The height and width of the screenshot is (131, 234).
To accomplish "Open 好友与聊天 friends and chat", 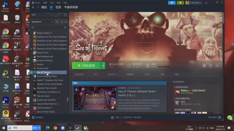I will pyautogui.click(x=214, y=117).
